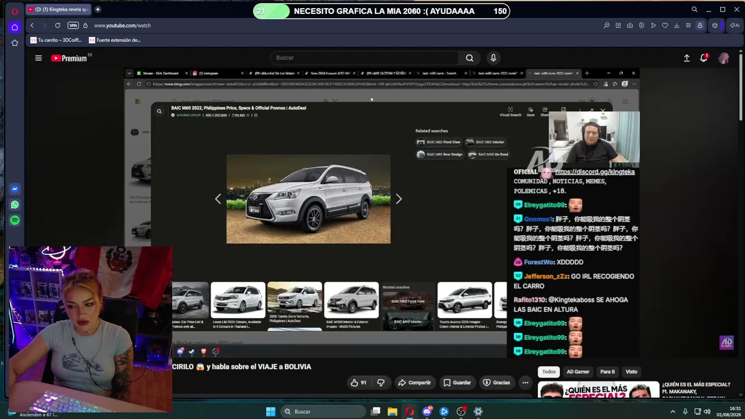This screenshot has height=419, width=745.
Task: Click Windows taskbar Buscar search box
Action: click(x=322, y=411)
